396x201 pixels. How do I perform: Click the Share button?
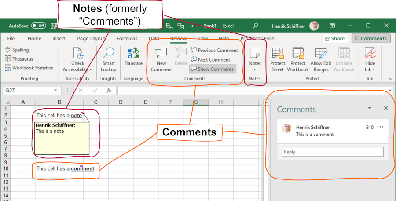335,39
